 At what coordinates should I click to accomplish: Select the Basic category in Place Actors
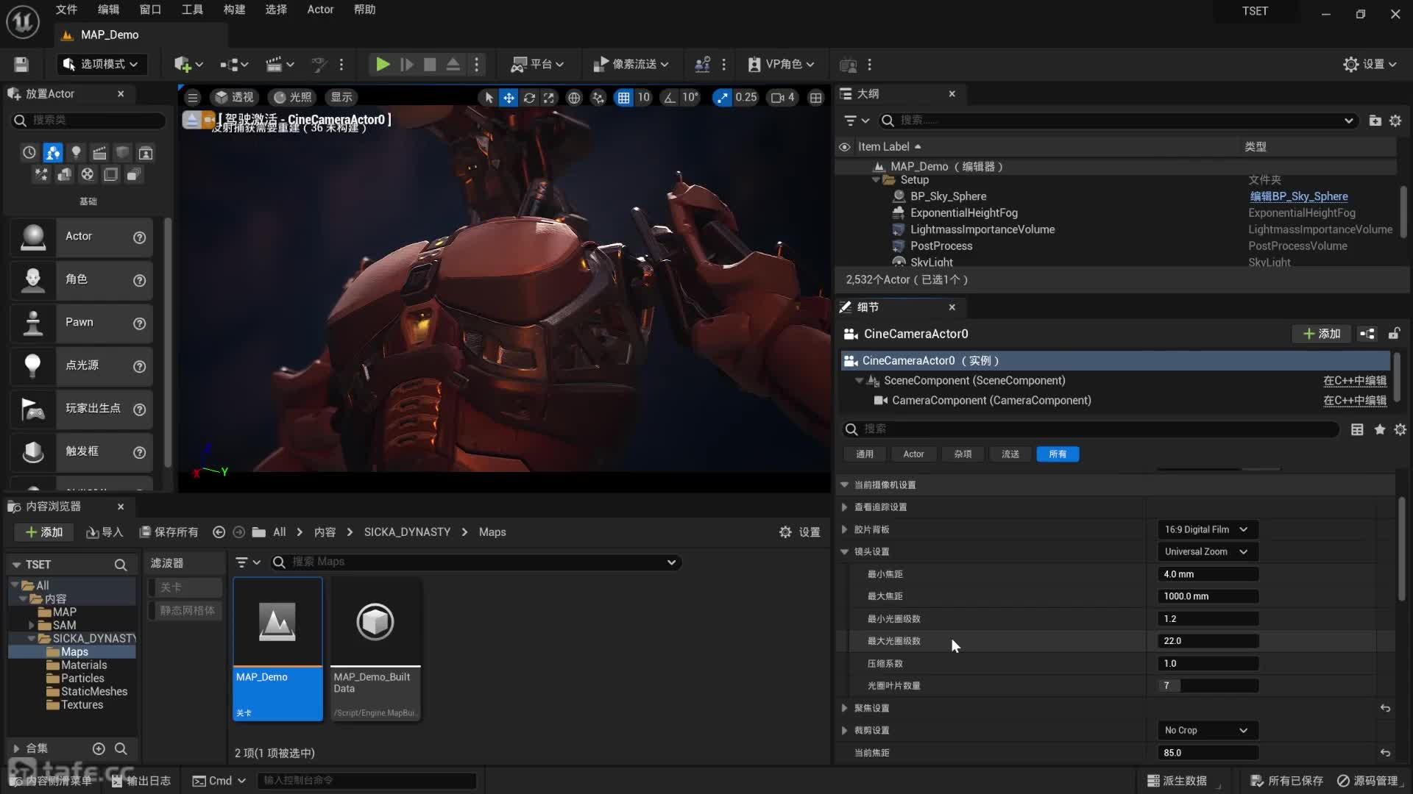pyautogui.click(x=52, y=153)
